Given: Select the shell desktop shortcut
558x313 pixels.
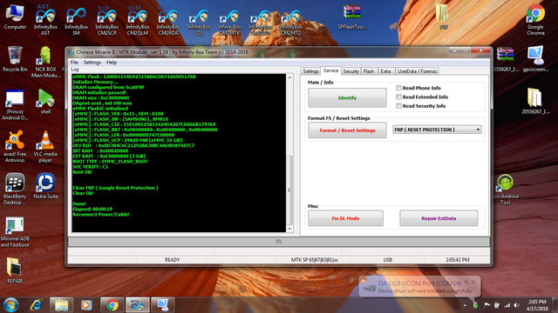Looking at the screenshot, I should click(45, 102).
